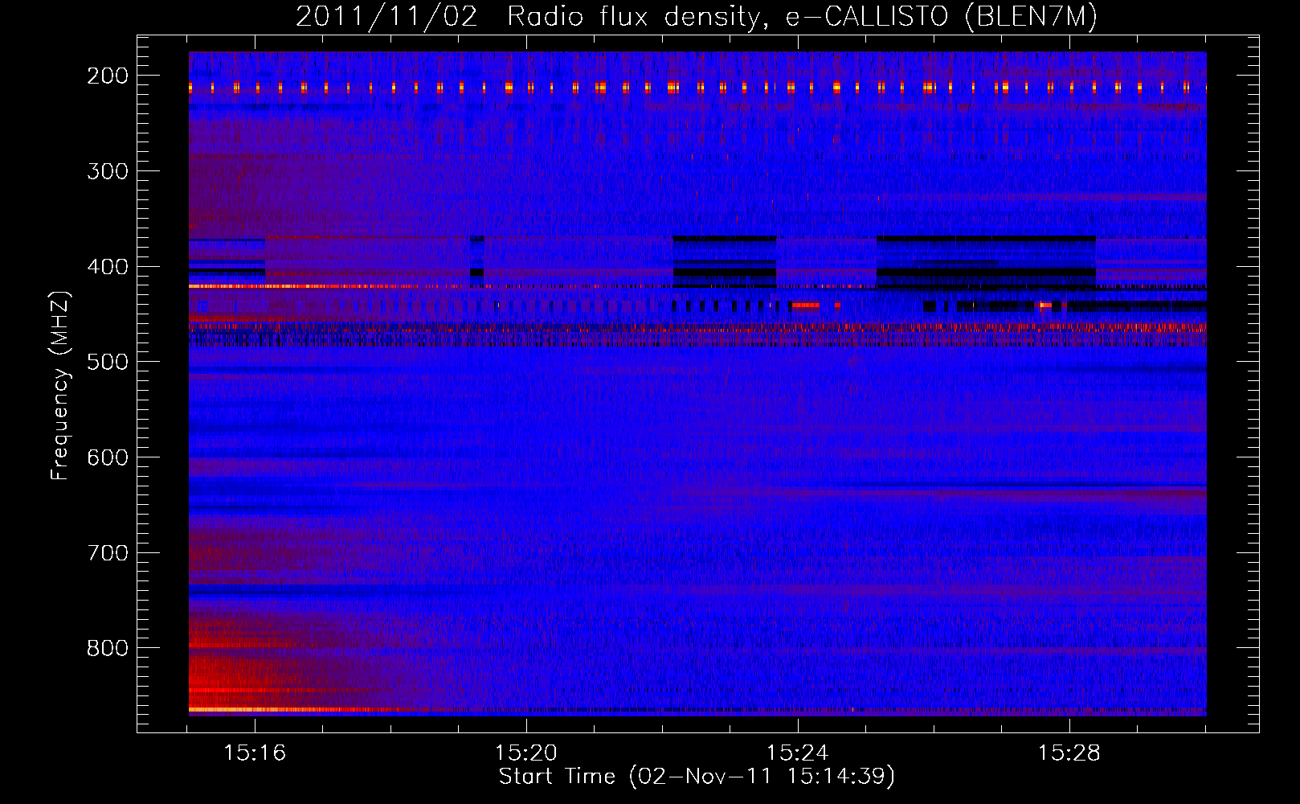The width and height of the screenshot is (1300, 804).
Task: Click the 200 frequency tick label
Action: (108, 76)
